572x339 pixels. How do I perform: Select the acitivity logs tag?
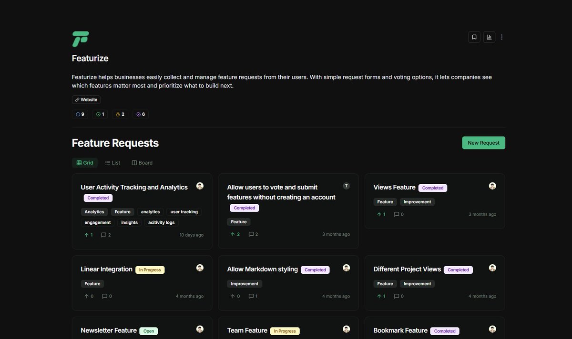coord(161,222)
